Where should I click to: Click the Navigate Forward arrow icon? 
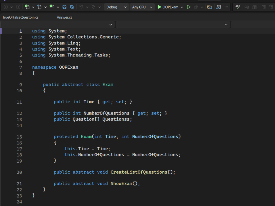18,7
